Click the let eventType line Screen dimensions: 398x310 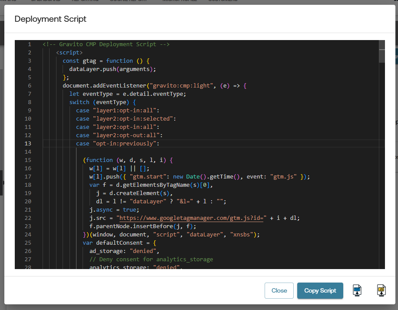127,94
